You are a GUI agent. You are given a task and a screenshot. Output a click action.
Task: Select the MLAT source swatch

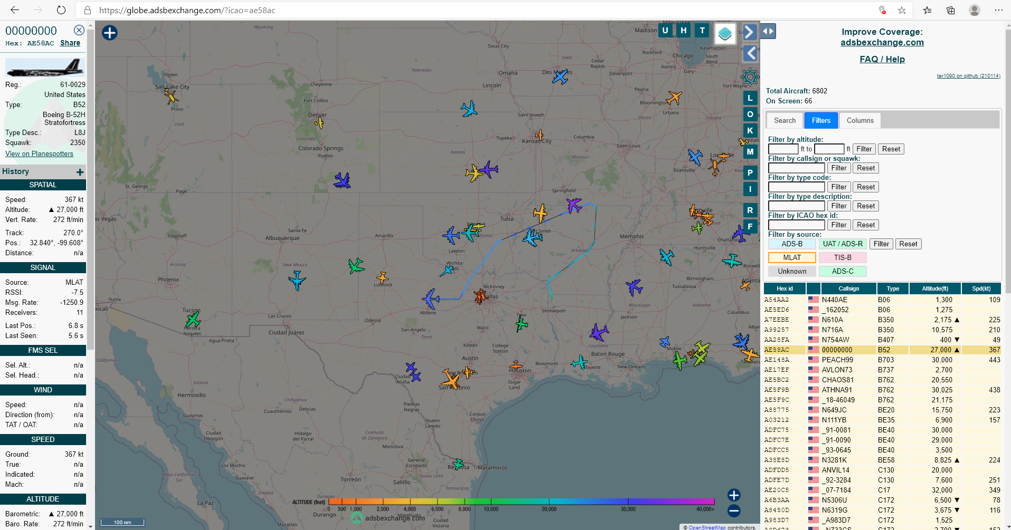point(792,258)
